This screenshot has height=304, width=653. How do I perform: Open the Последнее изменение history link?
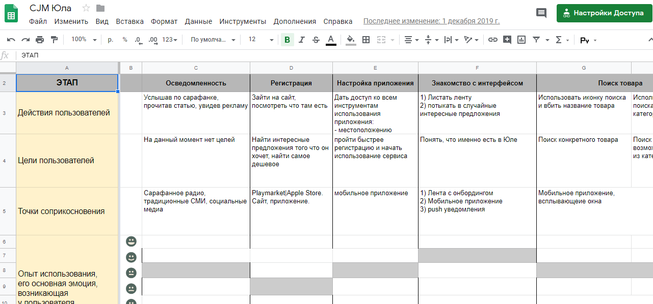[431, 21]
